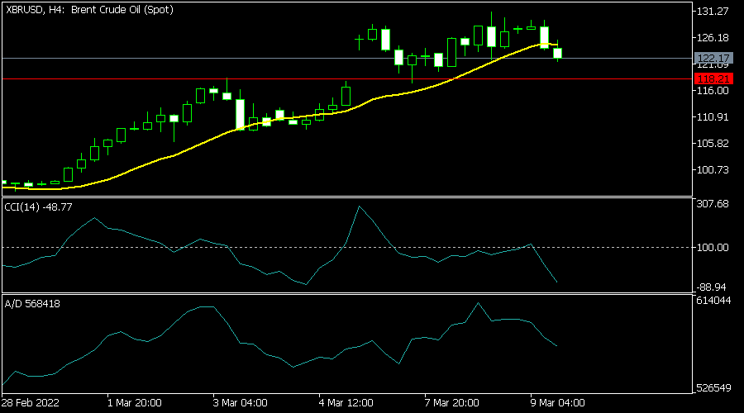Click the 7 Mar 20:00 time label
This screenshot has height=413, width=744.
point(451,403)
